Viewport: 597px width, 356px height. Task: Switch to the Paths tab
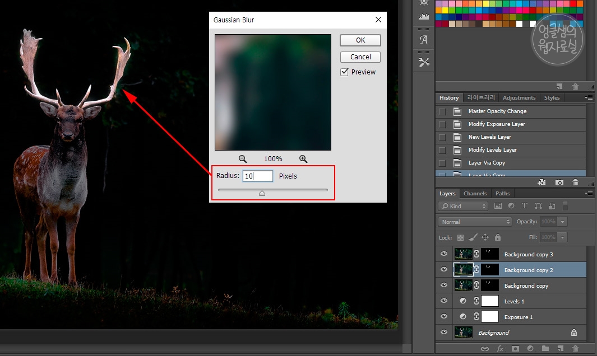point(503,194)
